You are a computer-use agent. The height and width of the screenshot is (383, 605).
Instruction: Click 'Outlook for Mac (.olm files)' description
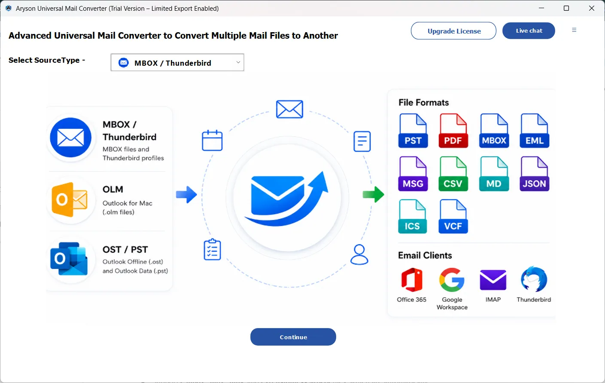(127, 207)
